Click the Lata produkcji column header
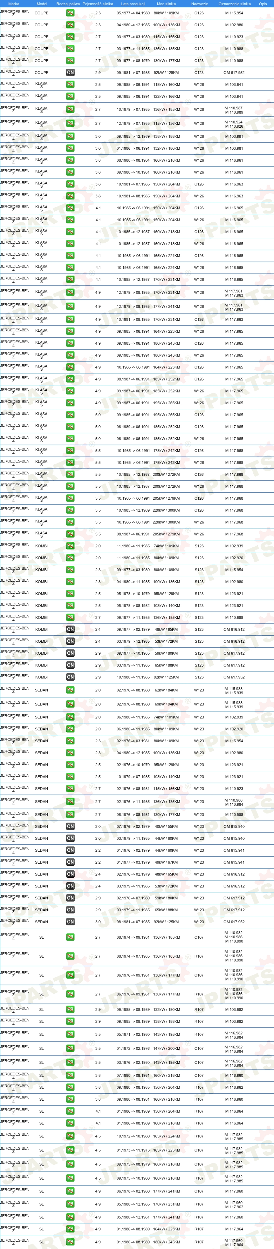The width and height of the screenshot is (274, 1249). (x=133, y=4)
